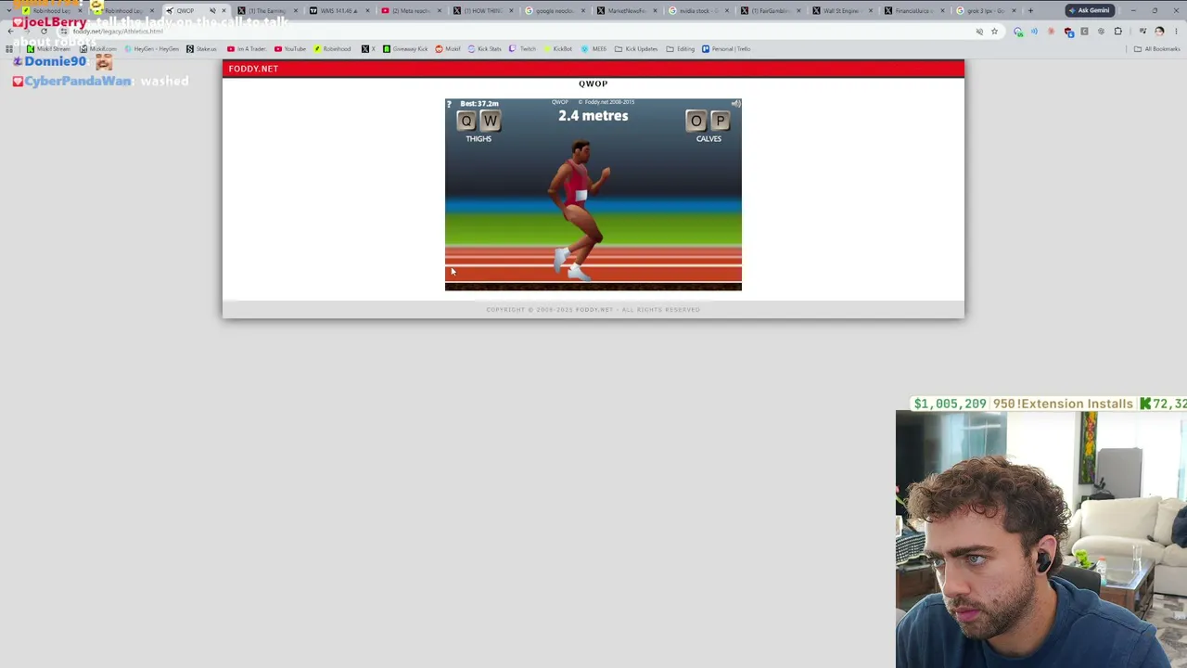
Task: Open the Mizkif Stream bookmark
Action: [49, 49]
